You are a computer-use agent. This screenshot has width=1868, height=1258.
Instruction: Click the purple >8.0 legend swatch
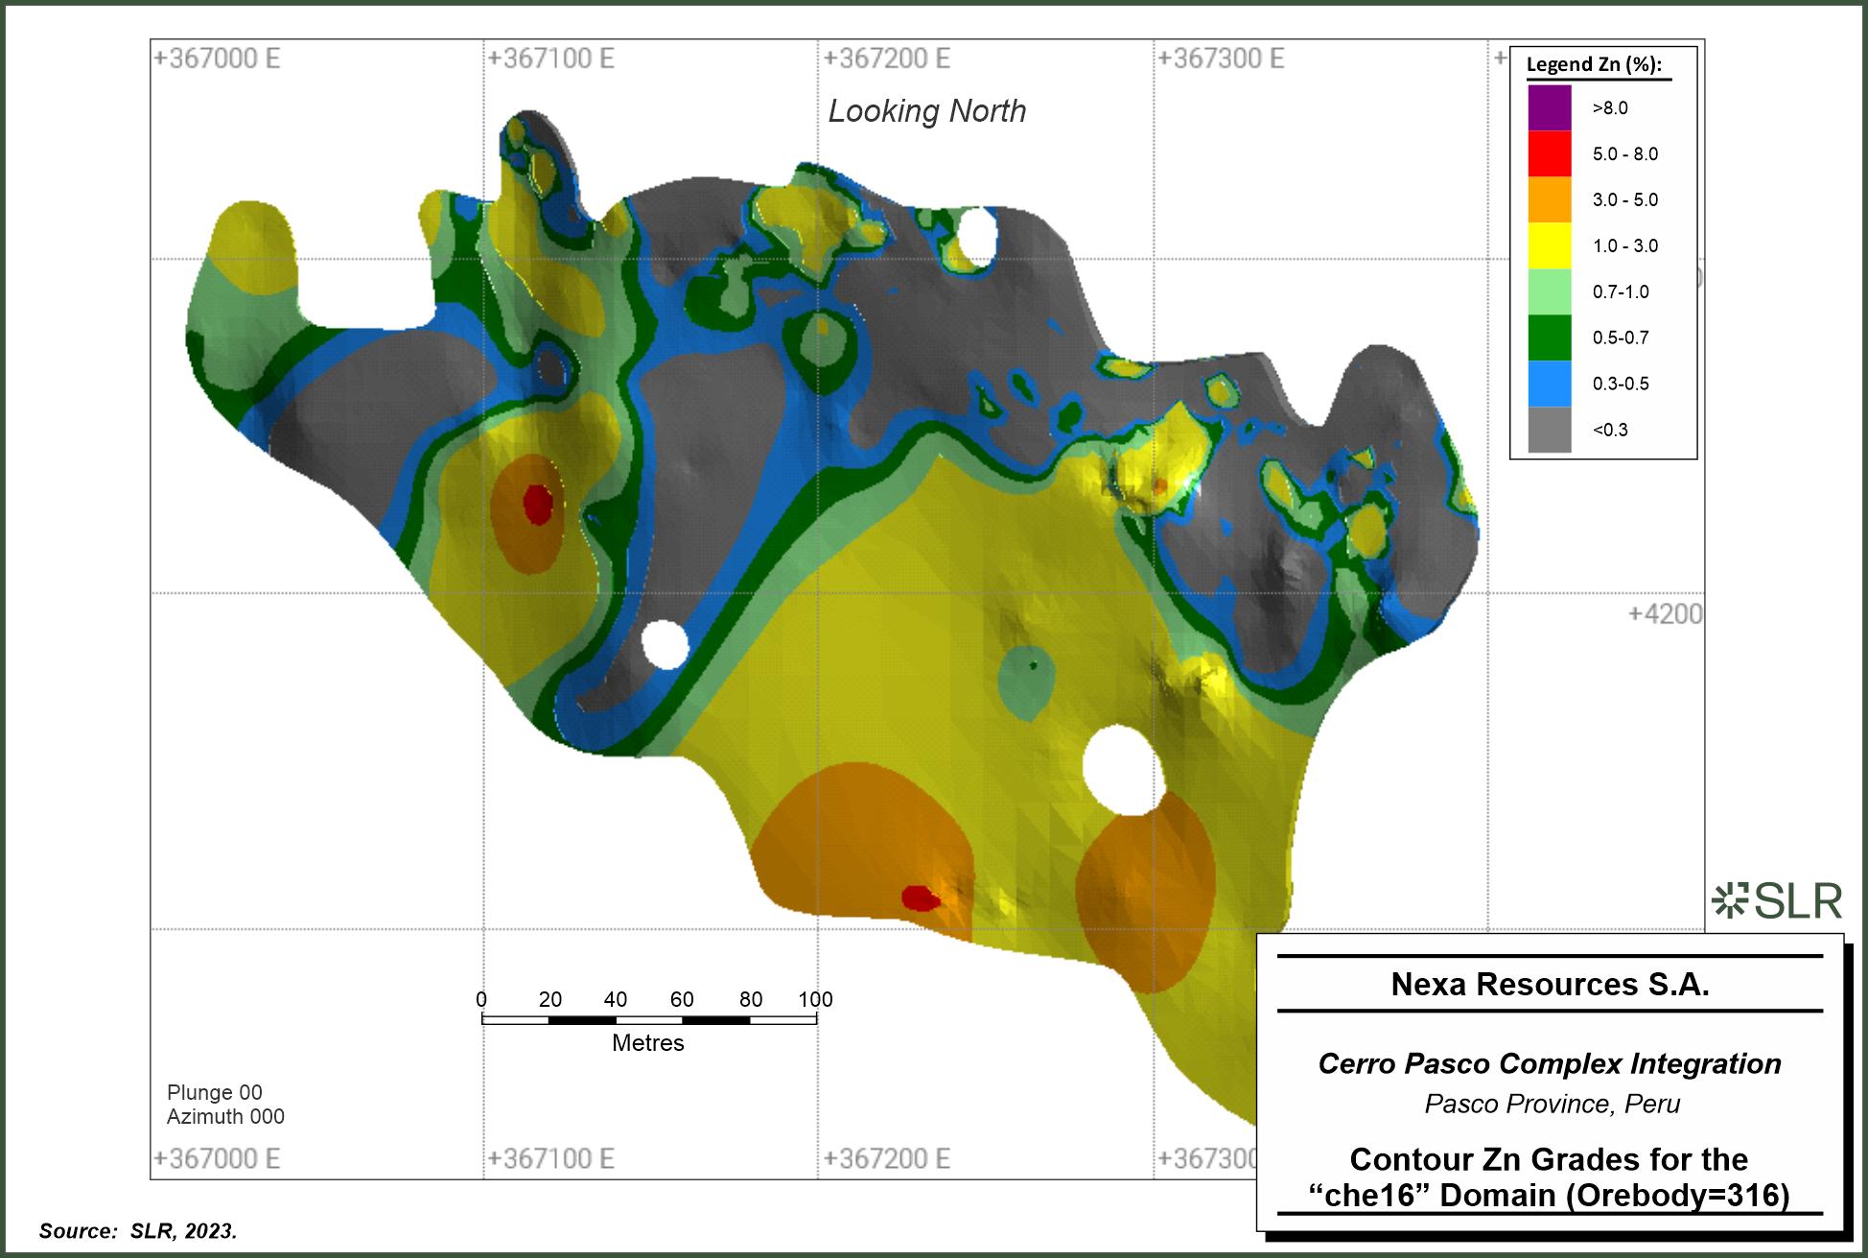click(1550, 107)
